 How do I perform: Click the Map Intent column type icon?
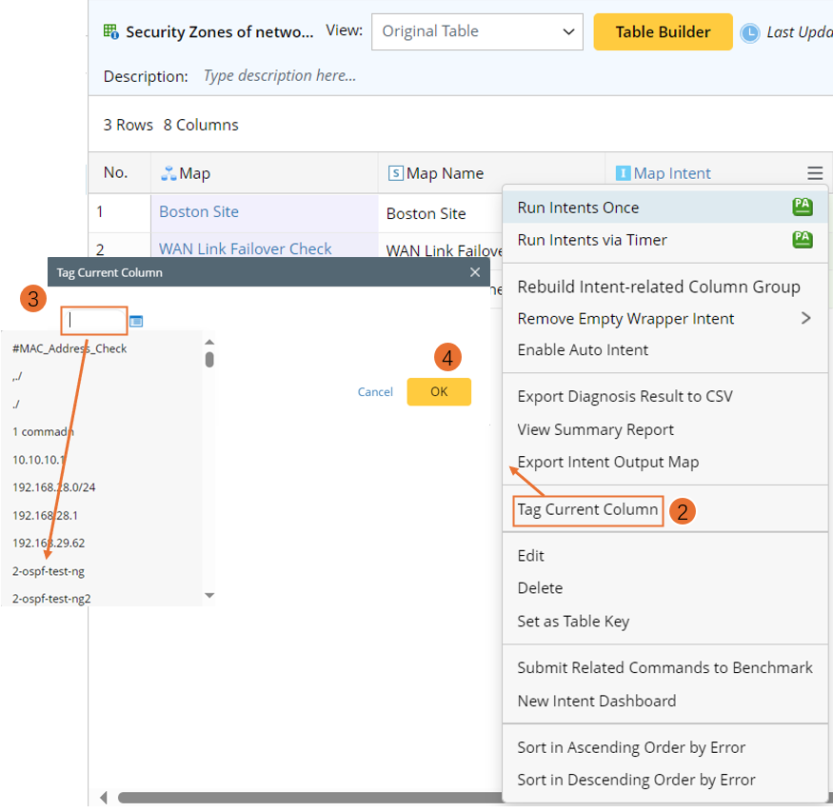[623, 173]
